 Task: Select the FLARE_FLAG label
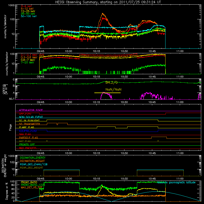click(x=27, y=127)
